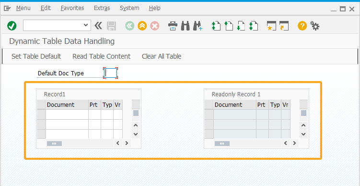Select all via Readonly Record 1 corner selector
The height and width of the screenshot is (186, 360).
pos(209,104)
